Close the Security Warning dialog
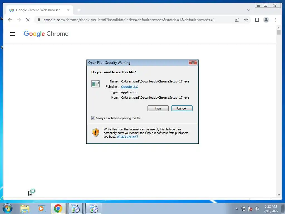This screenshot has height=214, width=285. click(x=193, y=63)
